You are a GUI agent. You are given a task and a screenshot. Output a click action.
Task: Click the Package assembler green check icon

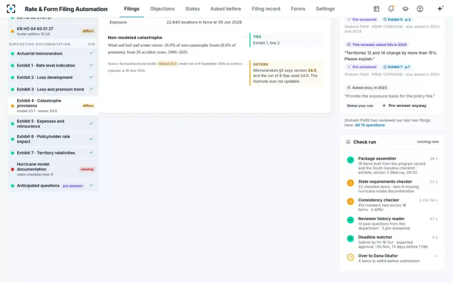[x=350, y=160]
